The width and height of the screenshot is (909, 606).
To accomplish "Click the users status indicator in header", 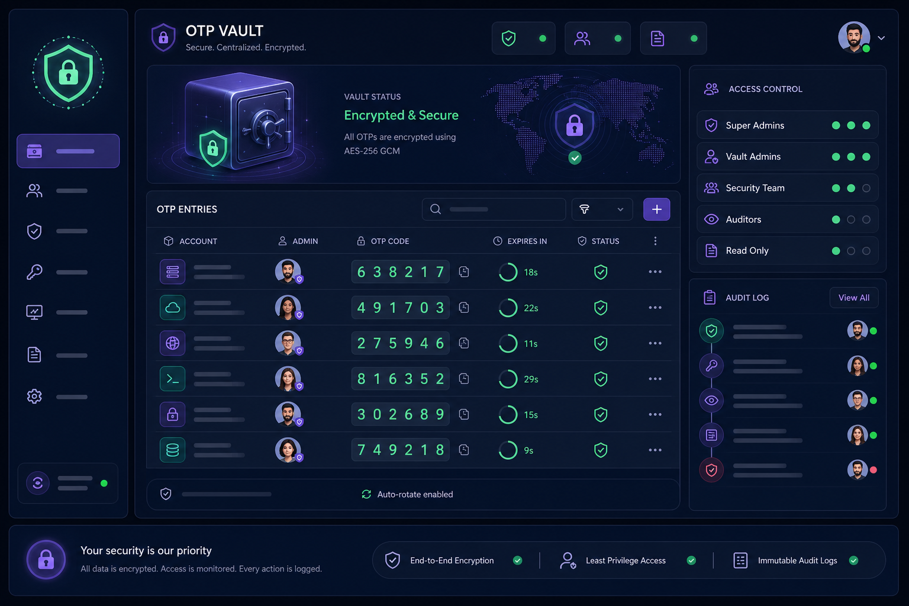I will point(597,38).
